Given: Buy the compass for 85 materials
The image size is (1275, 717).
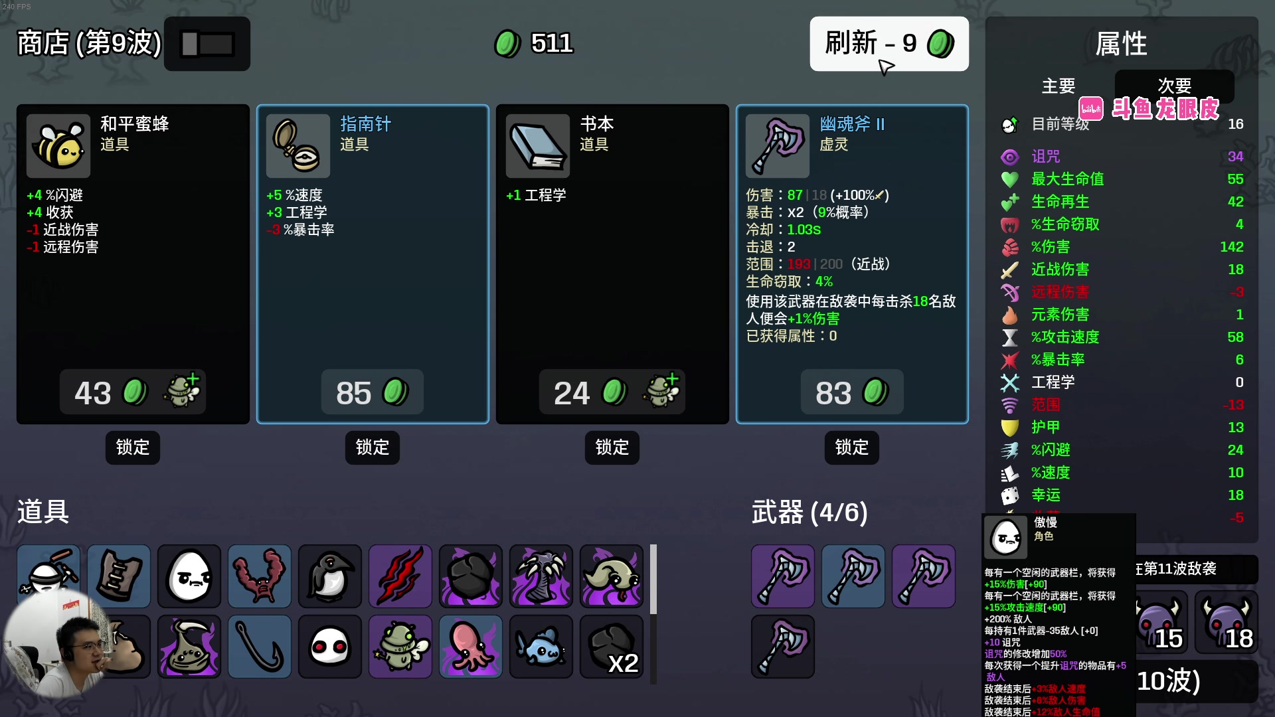Looking at the screenshot, I should coord(373,392).
